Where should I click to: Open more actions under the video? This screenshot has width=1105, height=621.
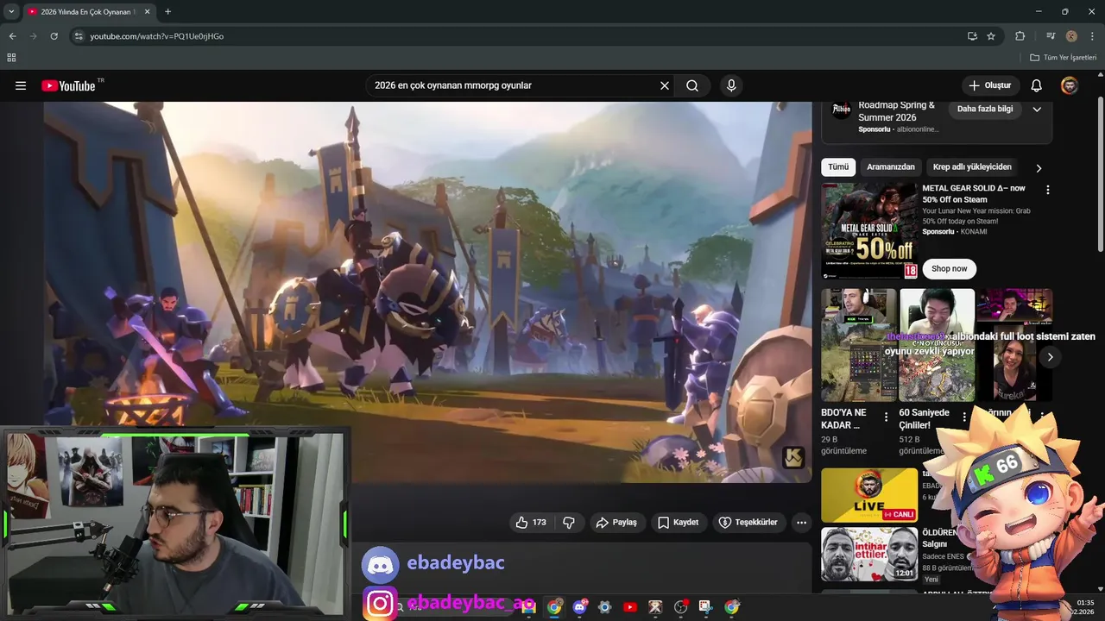click(x=801, y=523)
